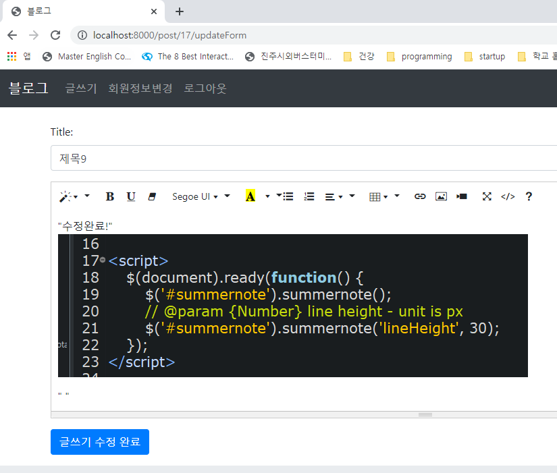Go to the 블로그 home brand link
The height and width of the screenshot is (473, 557).
(28, 88)
